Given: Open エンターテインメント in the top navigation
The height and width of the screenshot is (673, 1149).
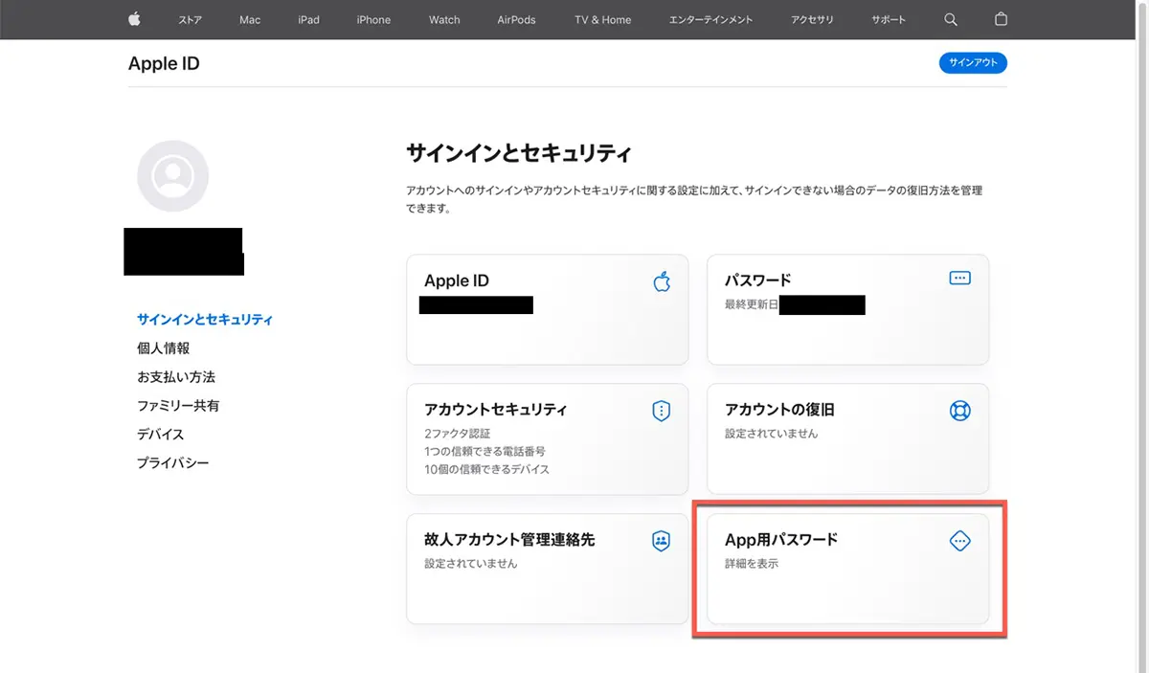Looking at the screenshot, I should click(710, 20).
